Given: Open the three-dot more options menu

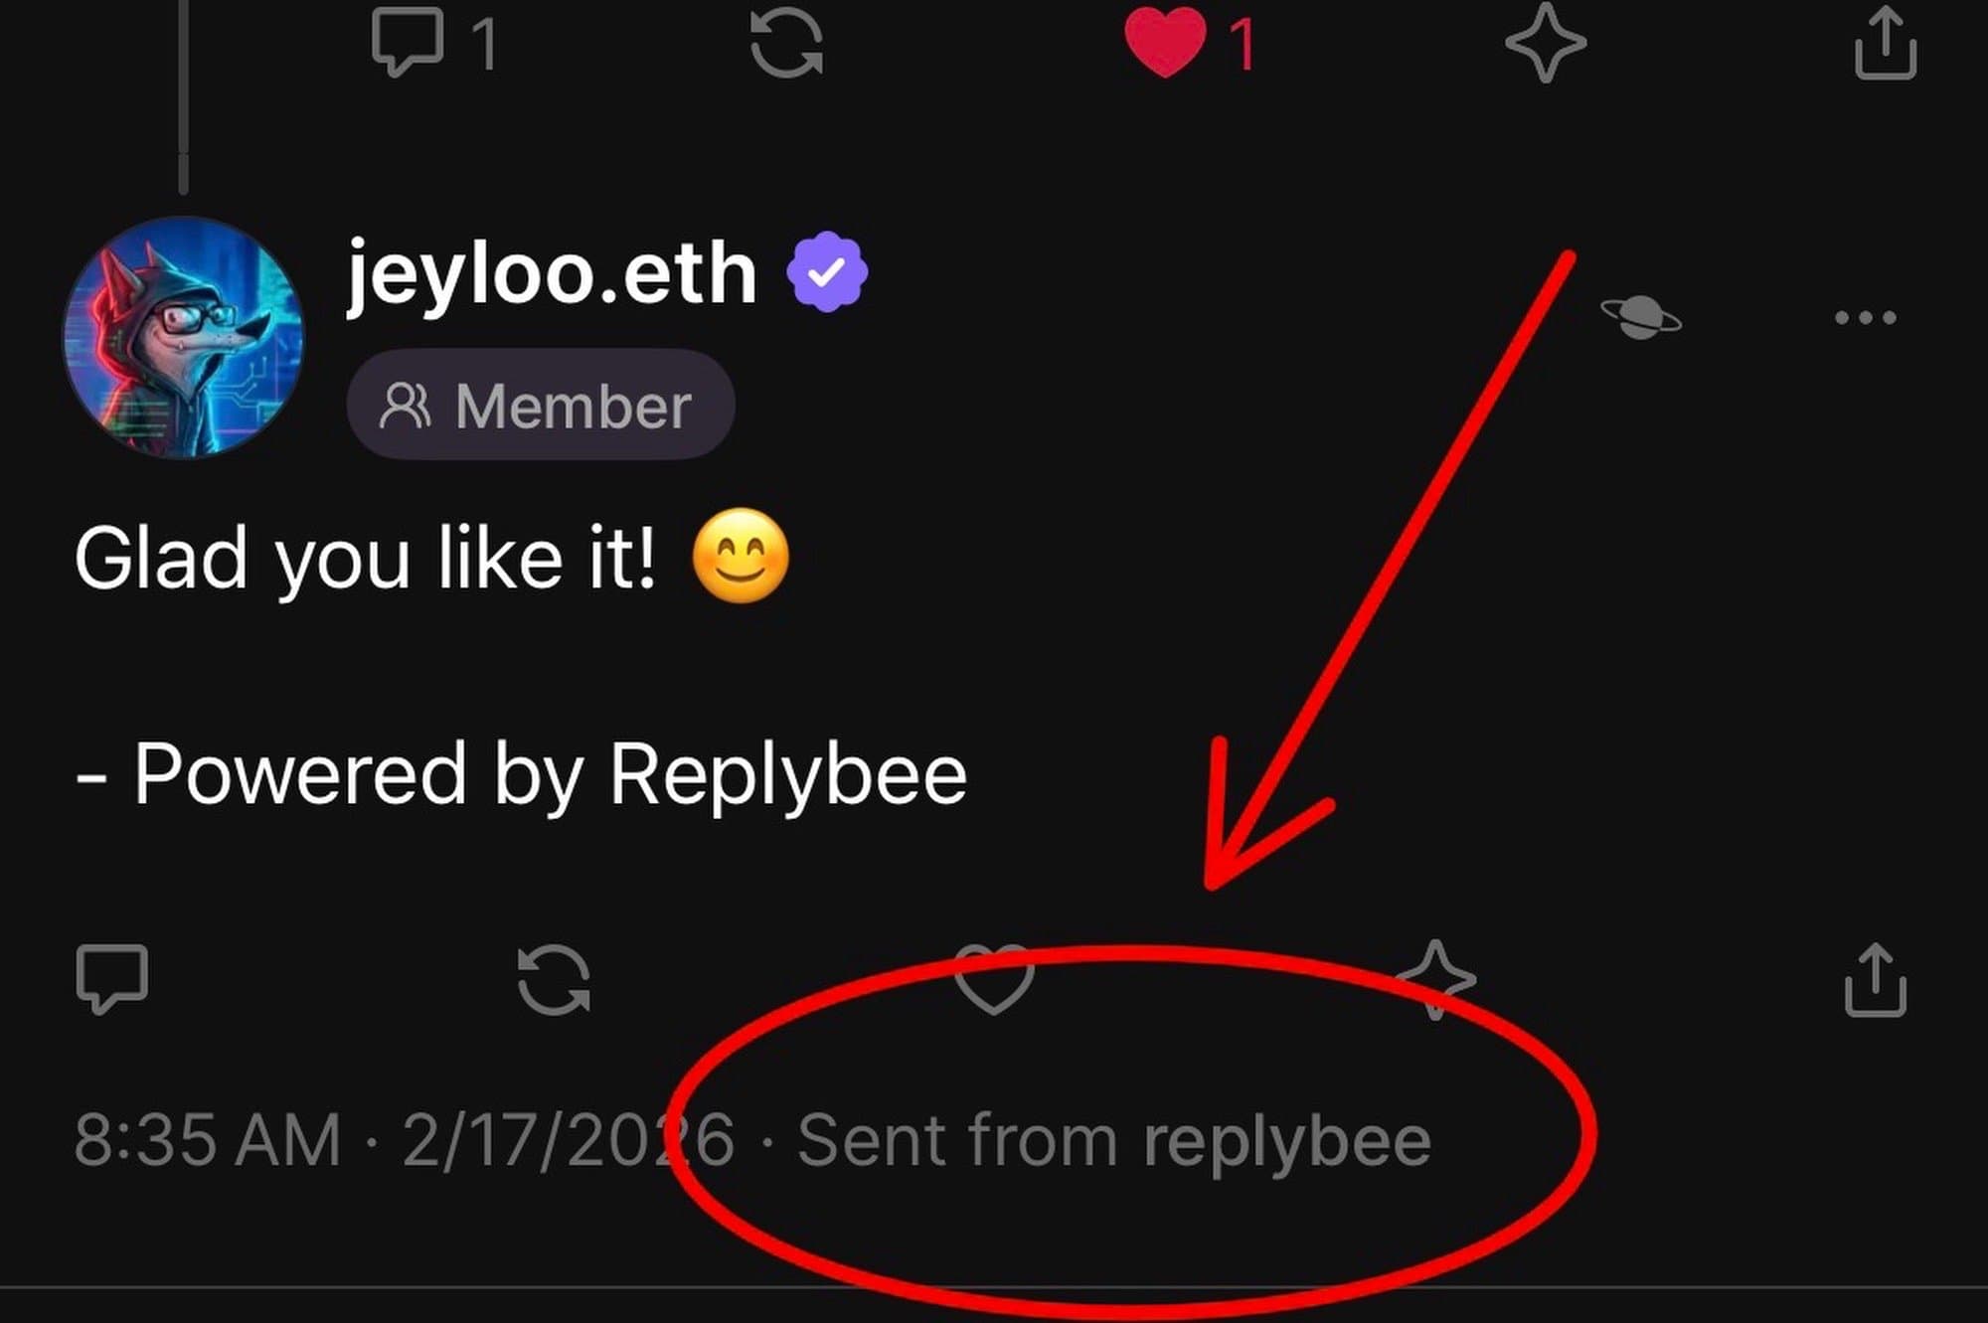Looking at the screenshot, I should (x=1865, y=318).
